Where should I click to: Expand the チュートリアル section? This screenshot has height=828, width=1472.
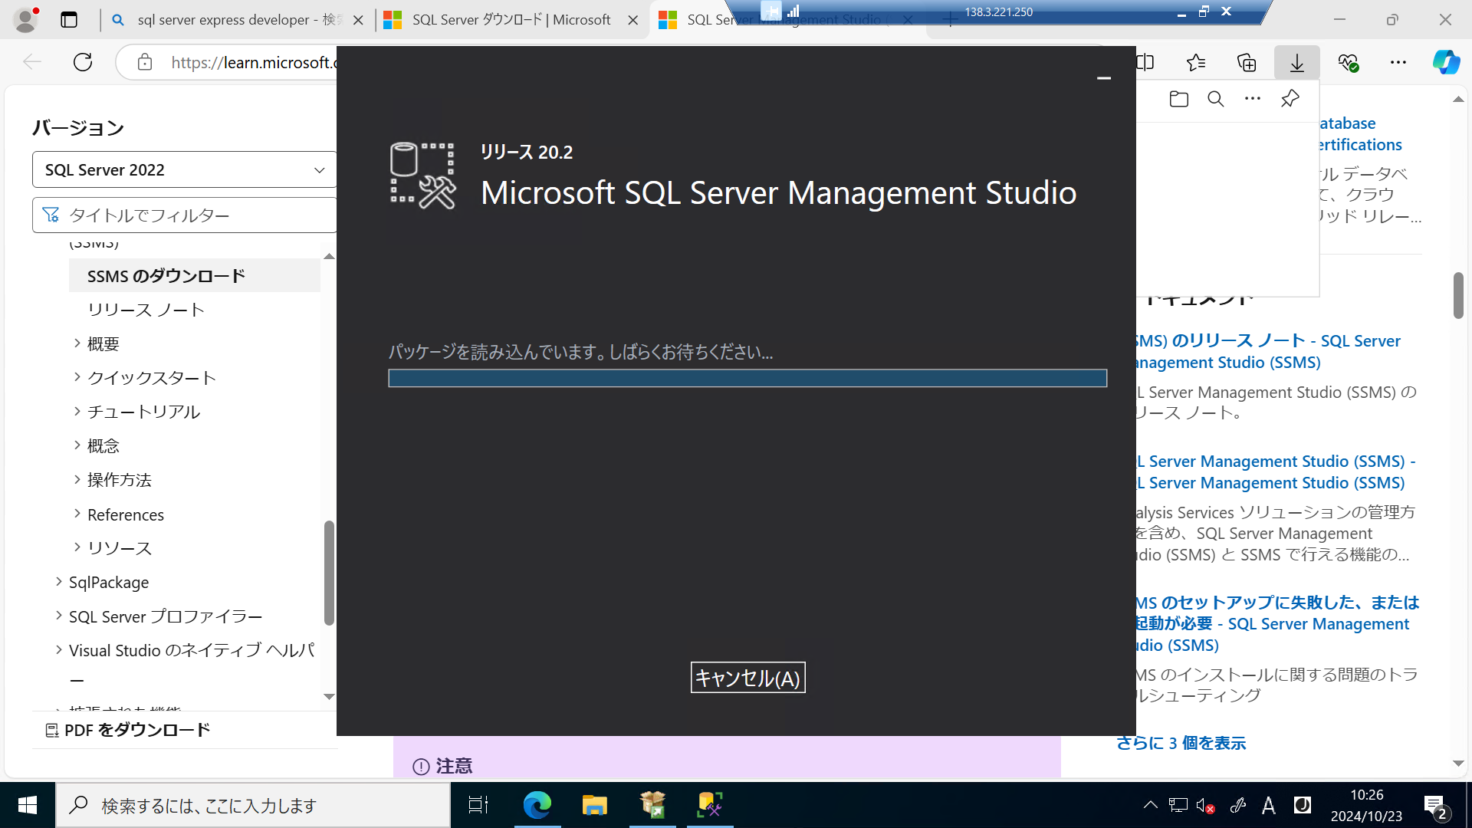click(143, 411)
